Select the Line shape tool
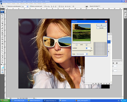 [2, 53]
